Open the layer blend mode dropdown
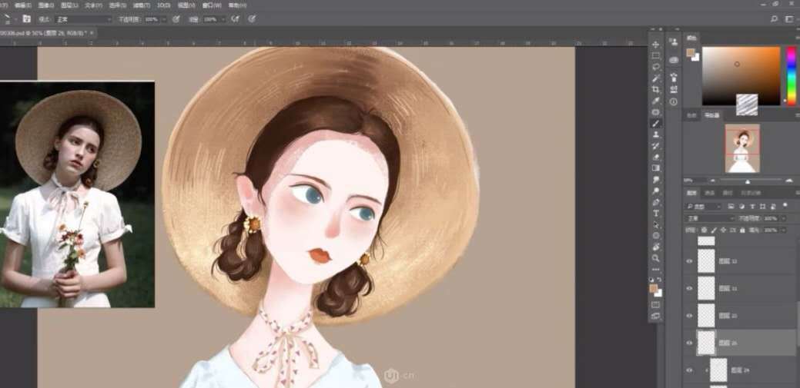The width and height of the screenshot is (800, 388). click(x=709, y=218)
